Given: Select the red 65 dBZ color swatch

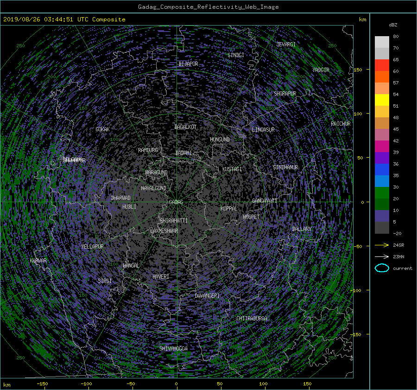Looking at the screenshot, I should [382, 65].
